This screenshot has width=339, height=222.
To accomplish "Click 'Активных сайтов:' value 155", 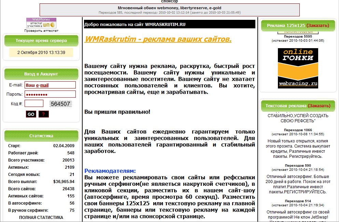I will 71,196.
